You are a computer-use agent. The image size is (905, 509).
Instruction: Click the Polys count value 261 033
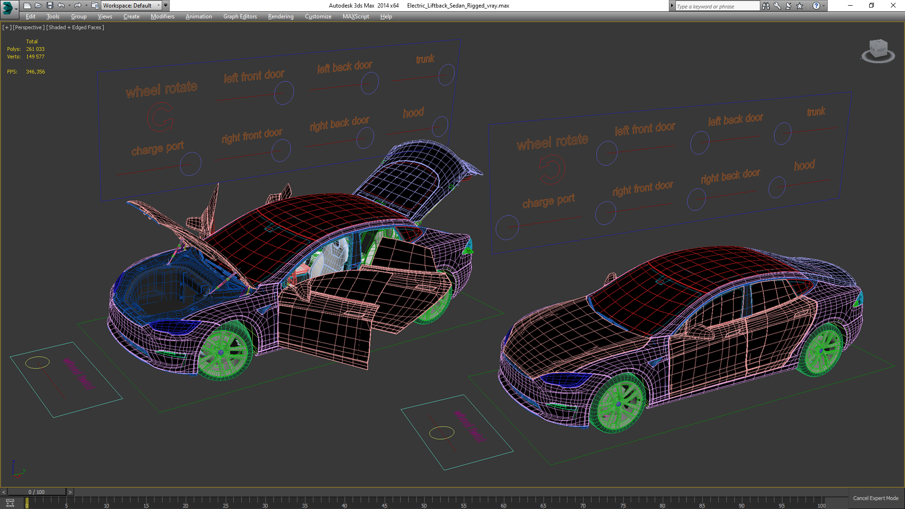(x=35, y=49)
